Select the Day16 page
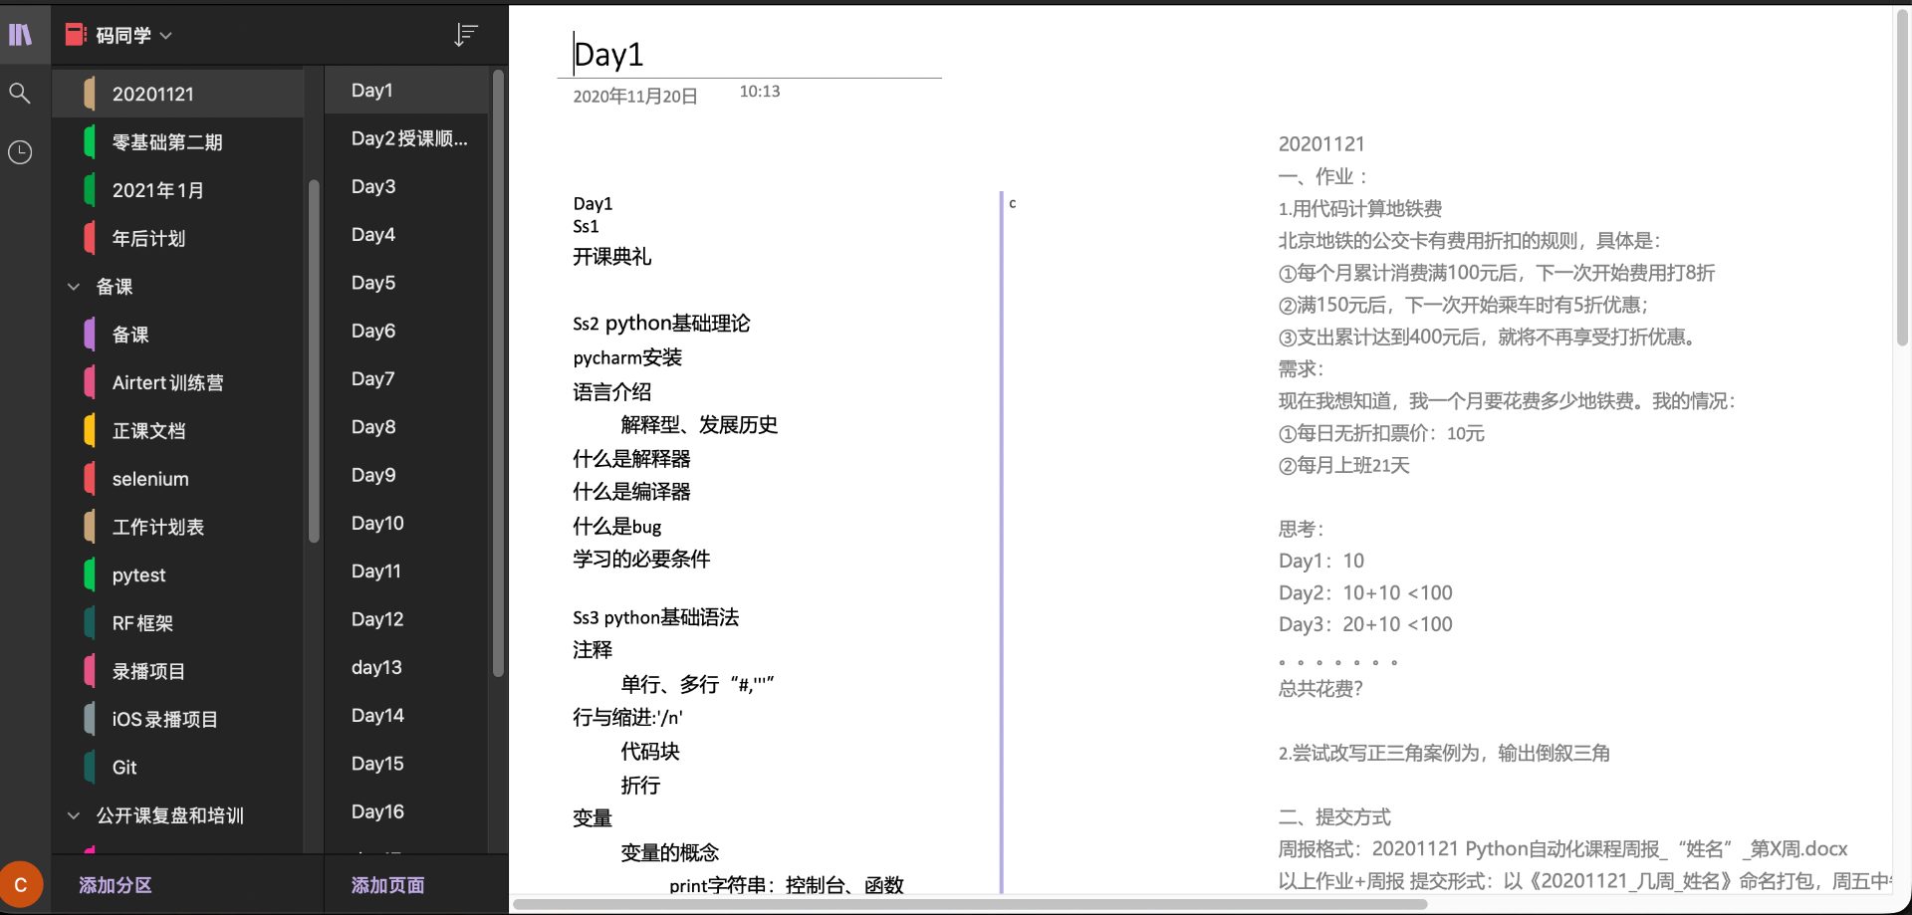Image resolution: width=1912 pixels, height=915 pixels. [x=407, y=812]
